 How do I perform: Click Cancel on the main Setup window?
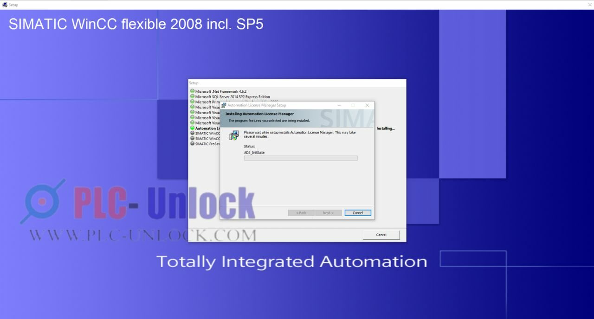pos(381,235)
